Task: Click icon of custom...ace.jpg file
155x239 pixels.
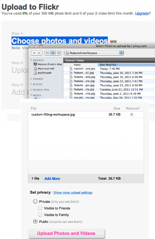Action: click(x=71, y=69)
